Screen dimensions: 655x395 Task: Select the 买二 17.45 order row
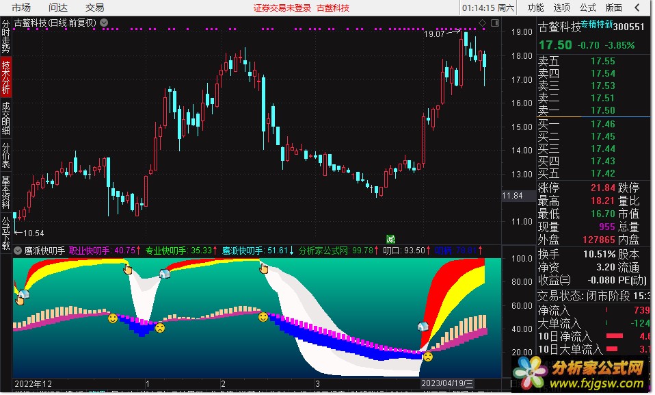click(594, 136)
